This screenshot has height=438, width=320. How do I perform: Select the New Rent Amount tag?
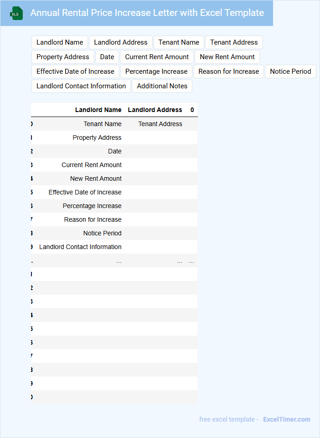pyautogui.click(x=227, y=57)
